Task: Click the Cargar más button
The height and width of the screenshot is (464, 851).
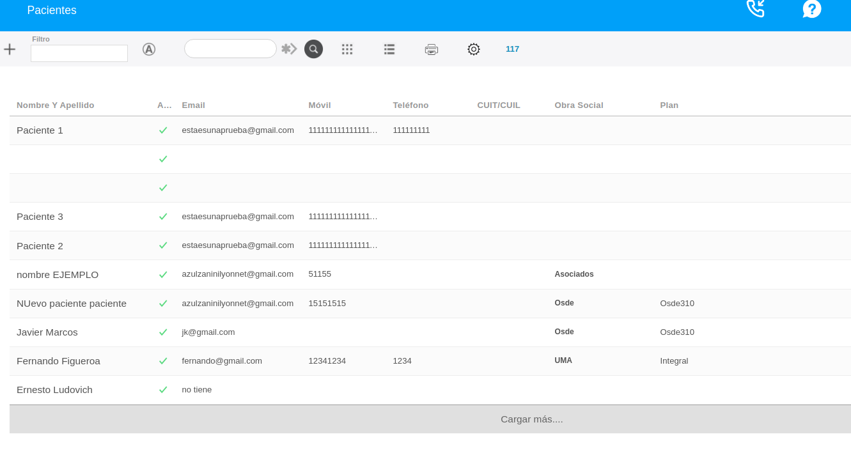Action: (531, 419)
